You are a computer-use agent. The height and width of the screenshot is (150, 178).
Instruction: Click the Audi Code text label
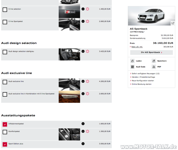[141, 67]
